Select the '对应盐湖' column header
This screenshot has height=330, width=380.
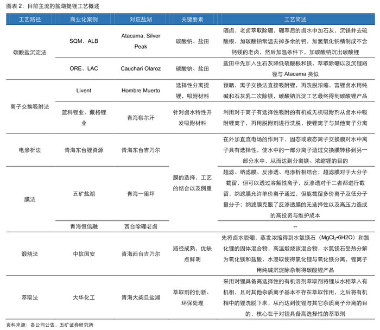pyautogui.click(x=141, y=20)
